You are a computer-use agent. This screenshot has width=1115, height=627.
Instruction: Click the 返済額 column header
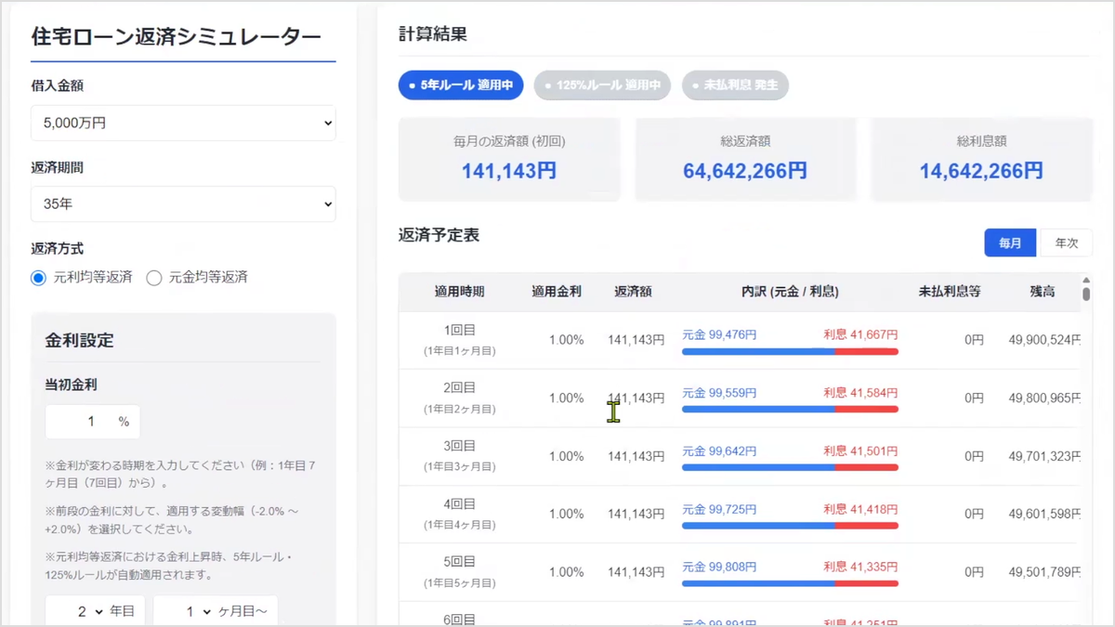click(633, 292)
